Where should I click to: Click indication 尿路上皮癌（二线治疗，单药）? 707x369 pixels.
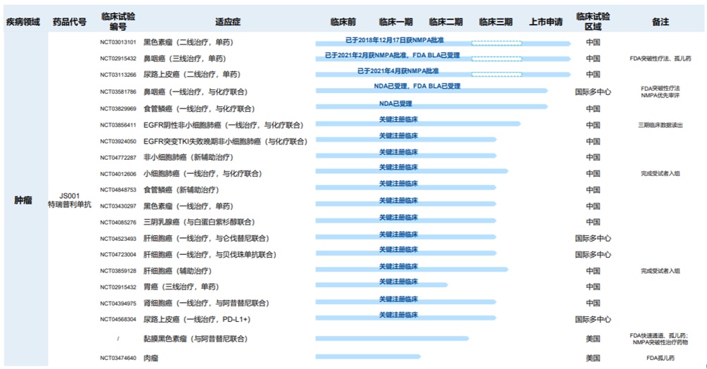click(x=192, y=75)
